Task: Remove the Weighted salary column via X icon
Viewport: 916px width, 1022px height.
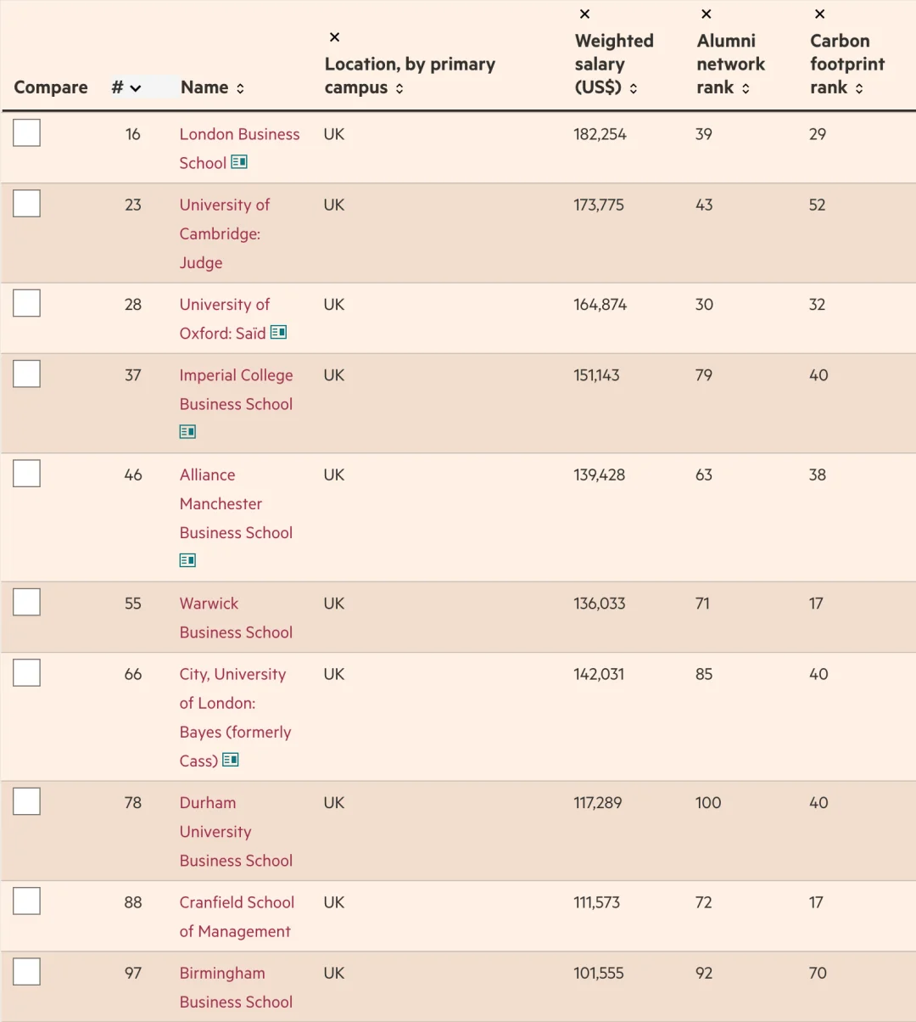Action: [584, 14]
